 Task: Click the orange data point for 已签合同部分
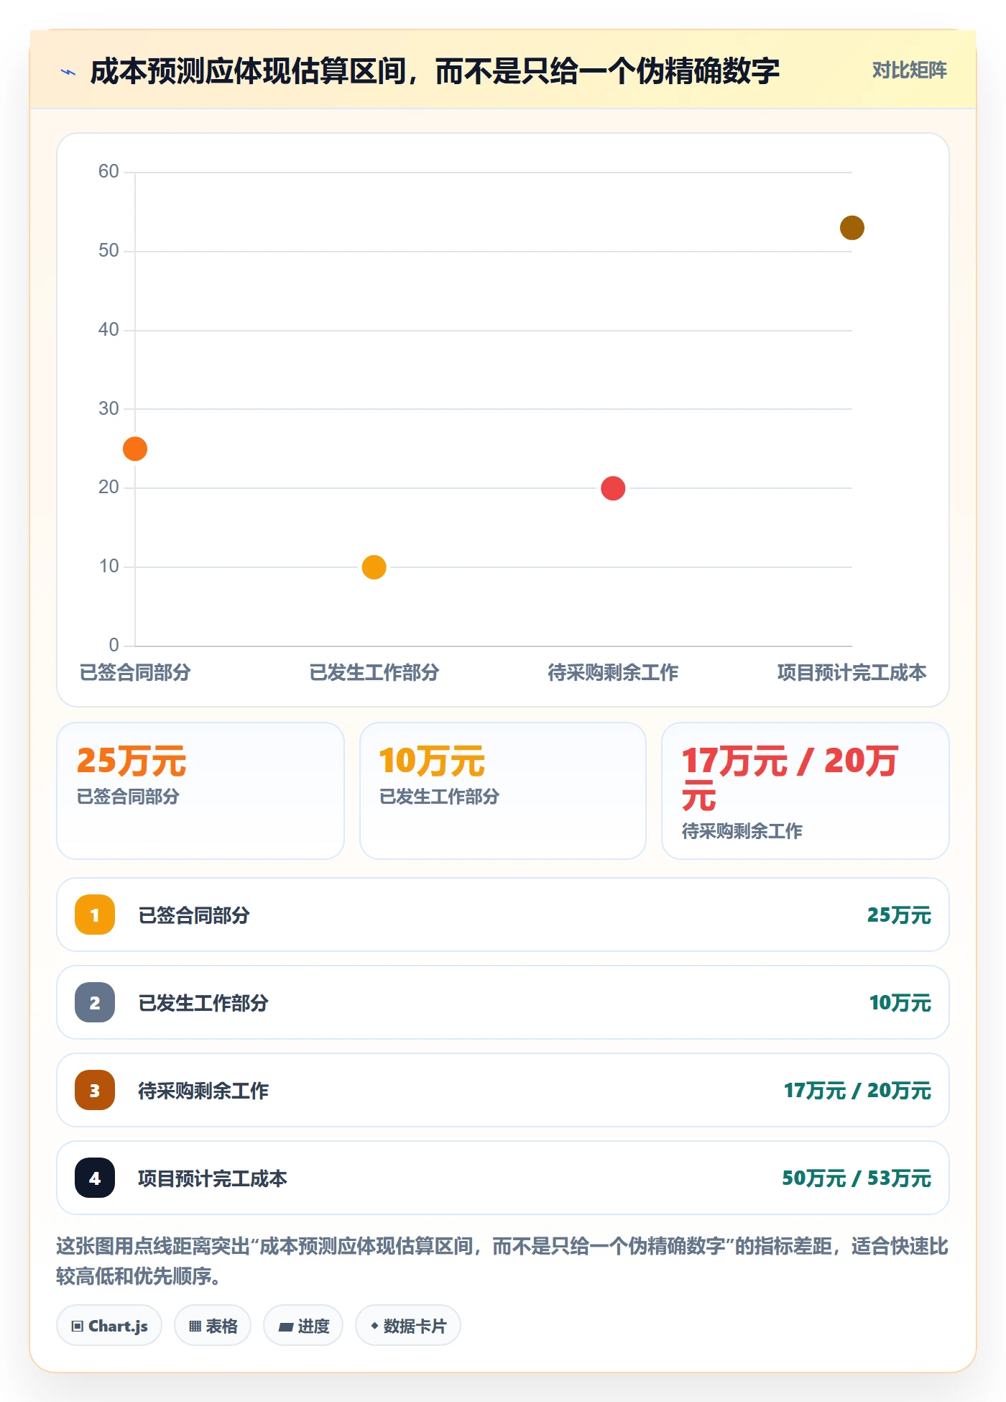pos(135,449)
